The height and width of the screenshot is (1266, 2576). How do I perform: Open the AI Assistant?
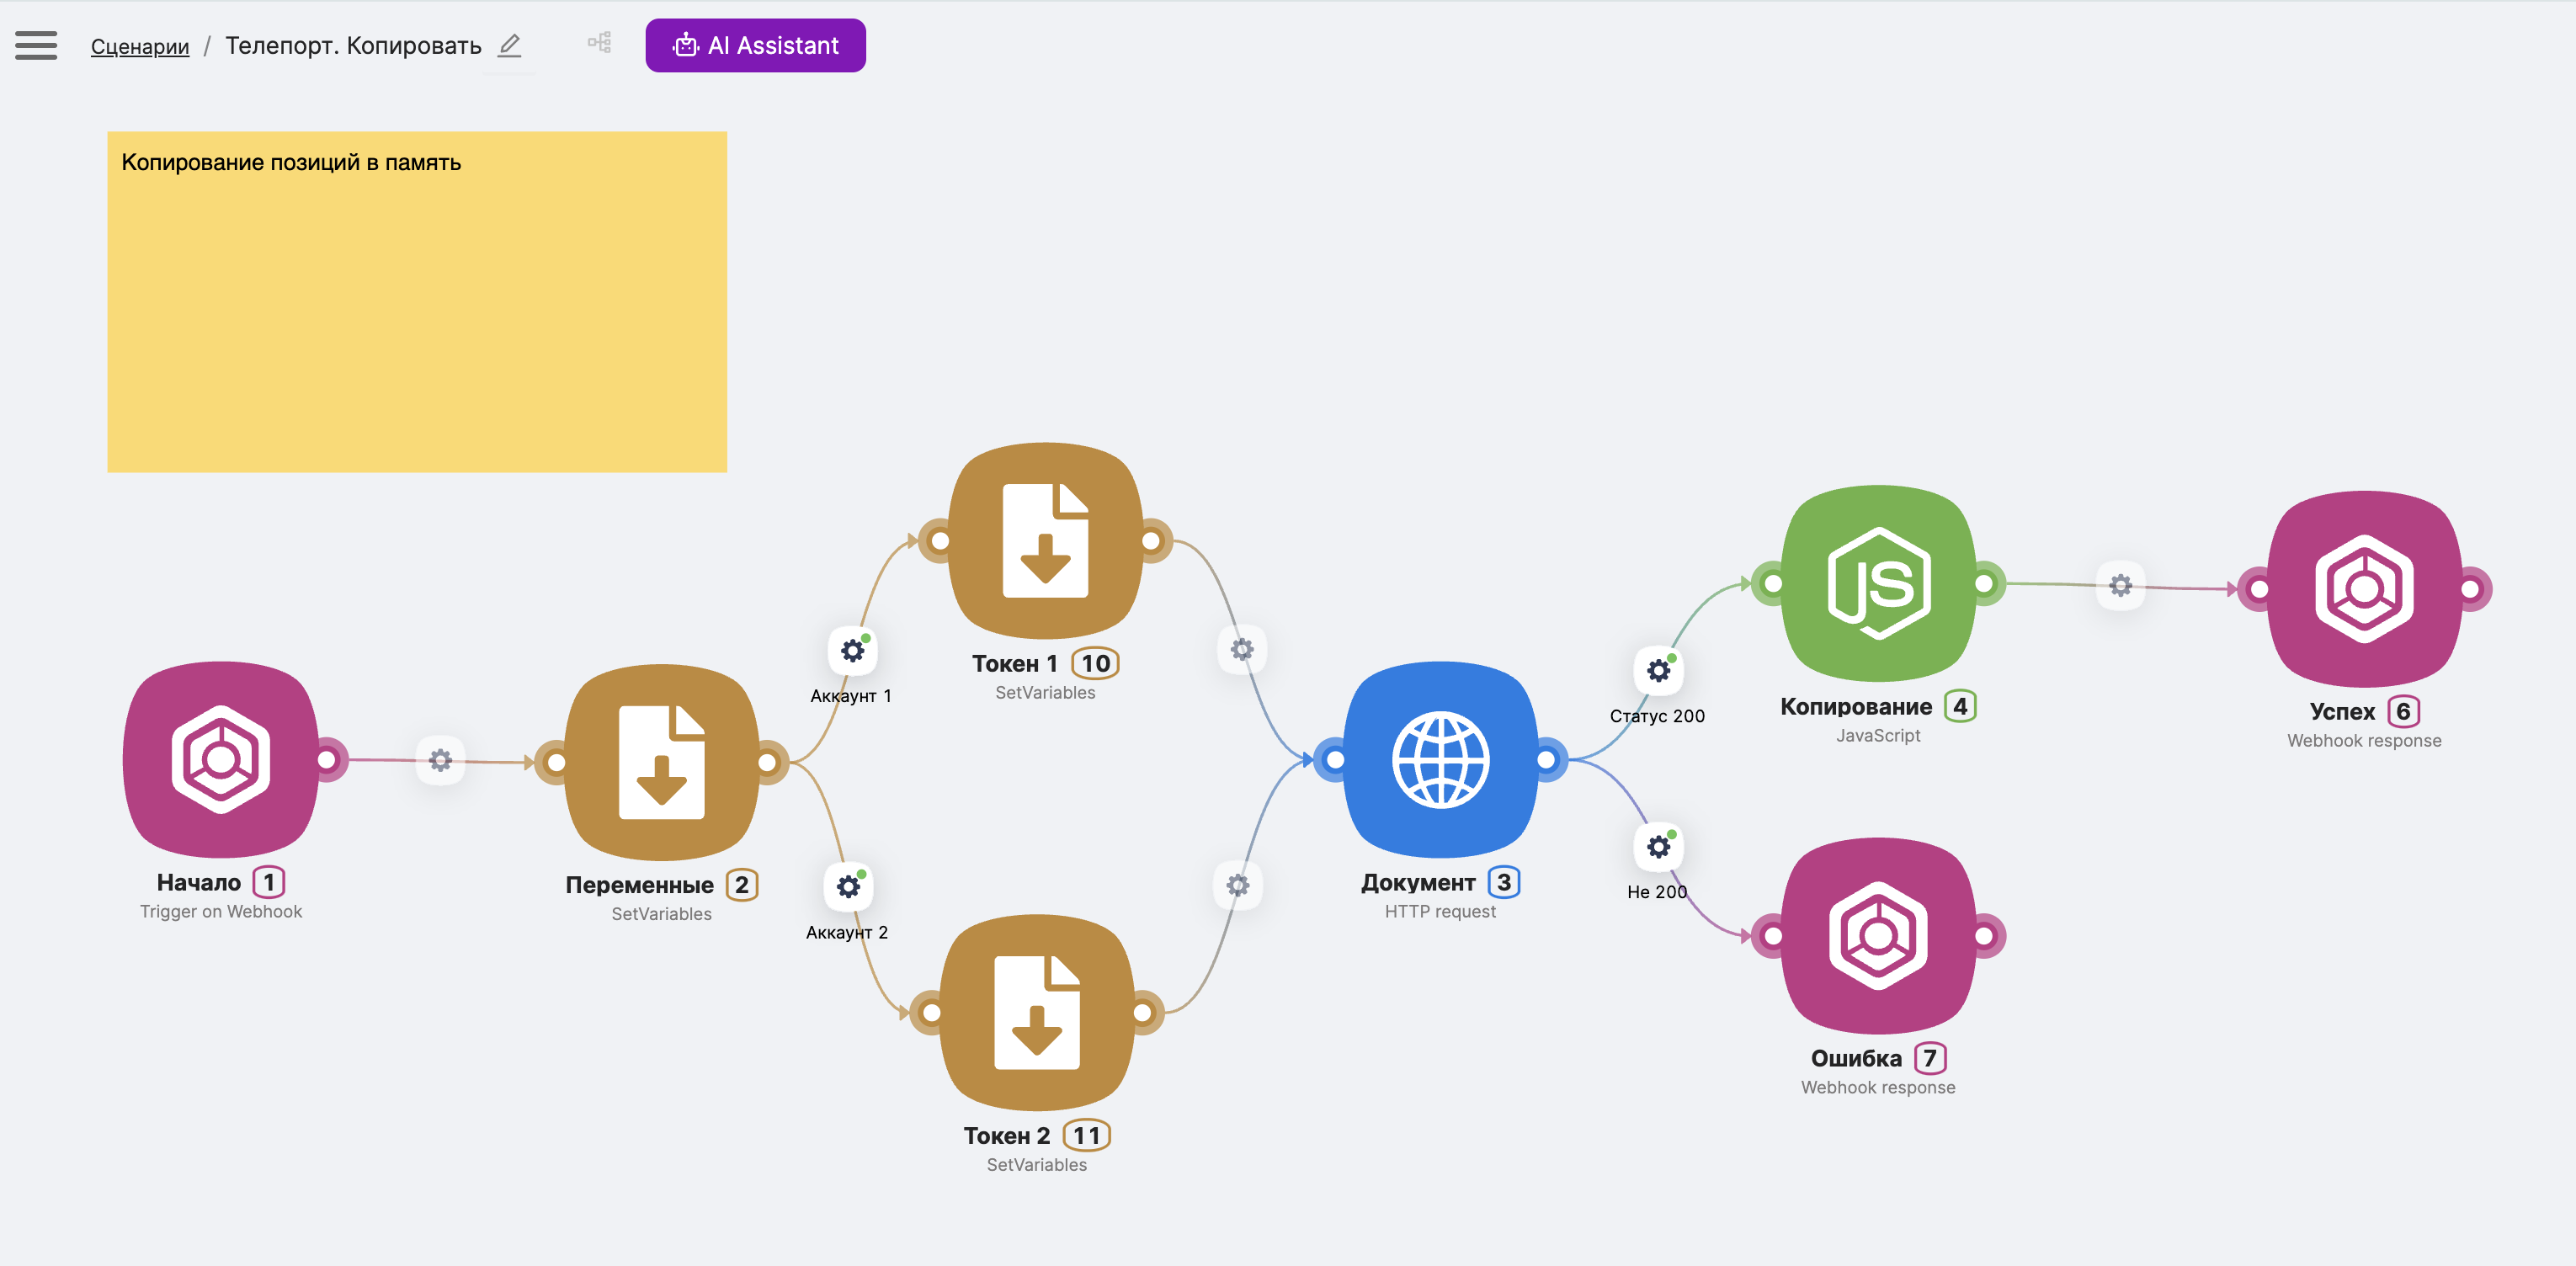(x=755, y=45)
